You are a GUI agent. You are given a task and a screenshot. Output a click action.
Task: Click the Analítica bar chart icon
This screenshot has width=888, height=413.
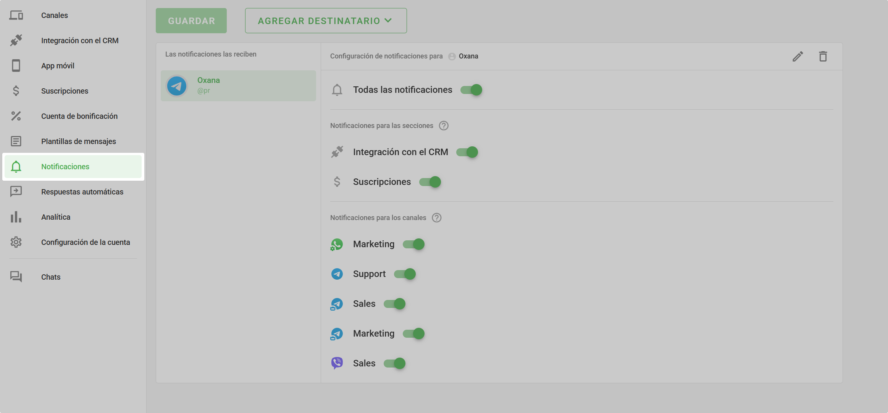click(x=16, y=217)
